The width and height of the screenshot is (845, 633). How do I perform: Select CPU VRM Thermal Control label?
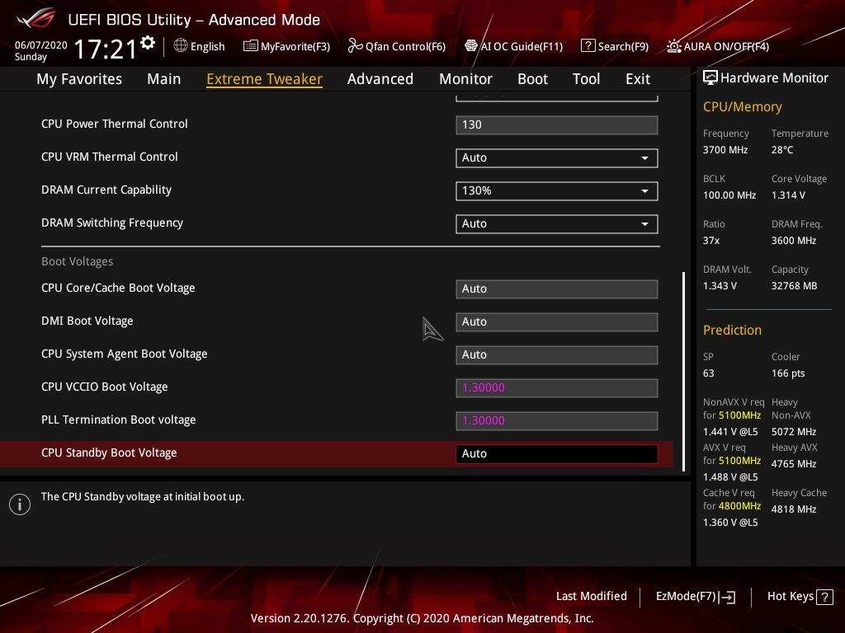(110, 157)
